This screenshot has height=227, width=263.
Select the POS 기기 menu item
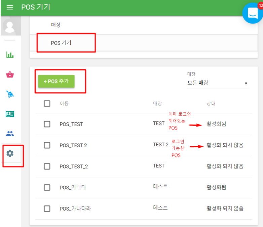(61, 43)
